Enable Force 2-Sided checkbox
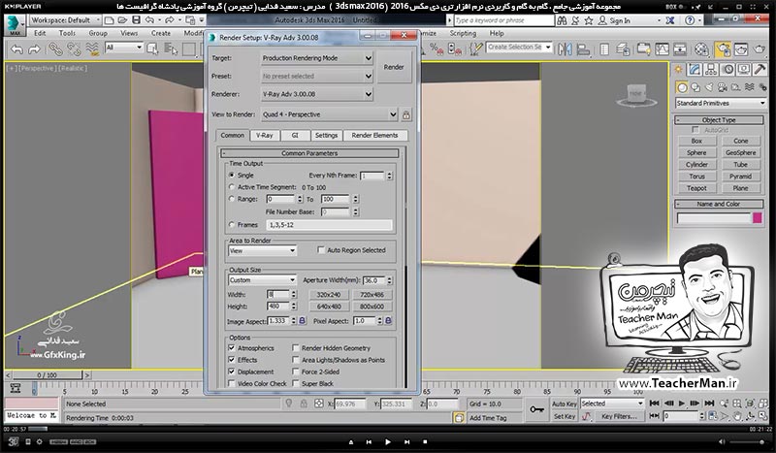This screenshot has width=776, height=453. 296,372
